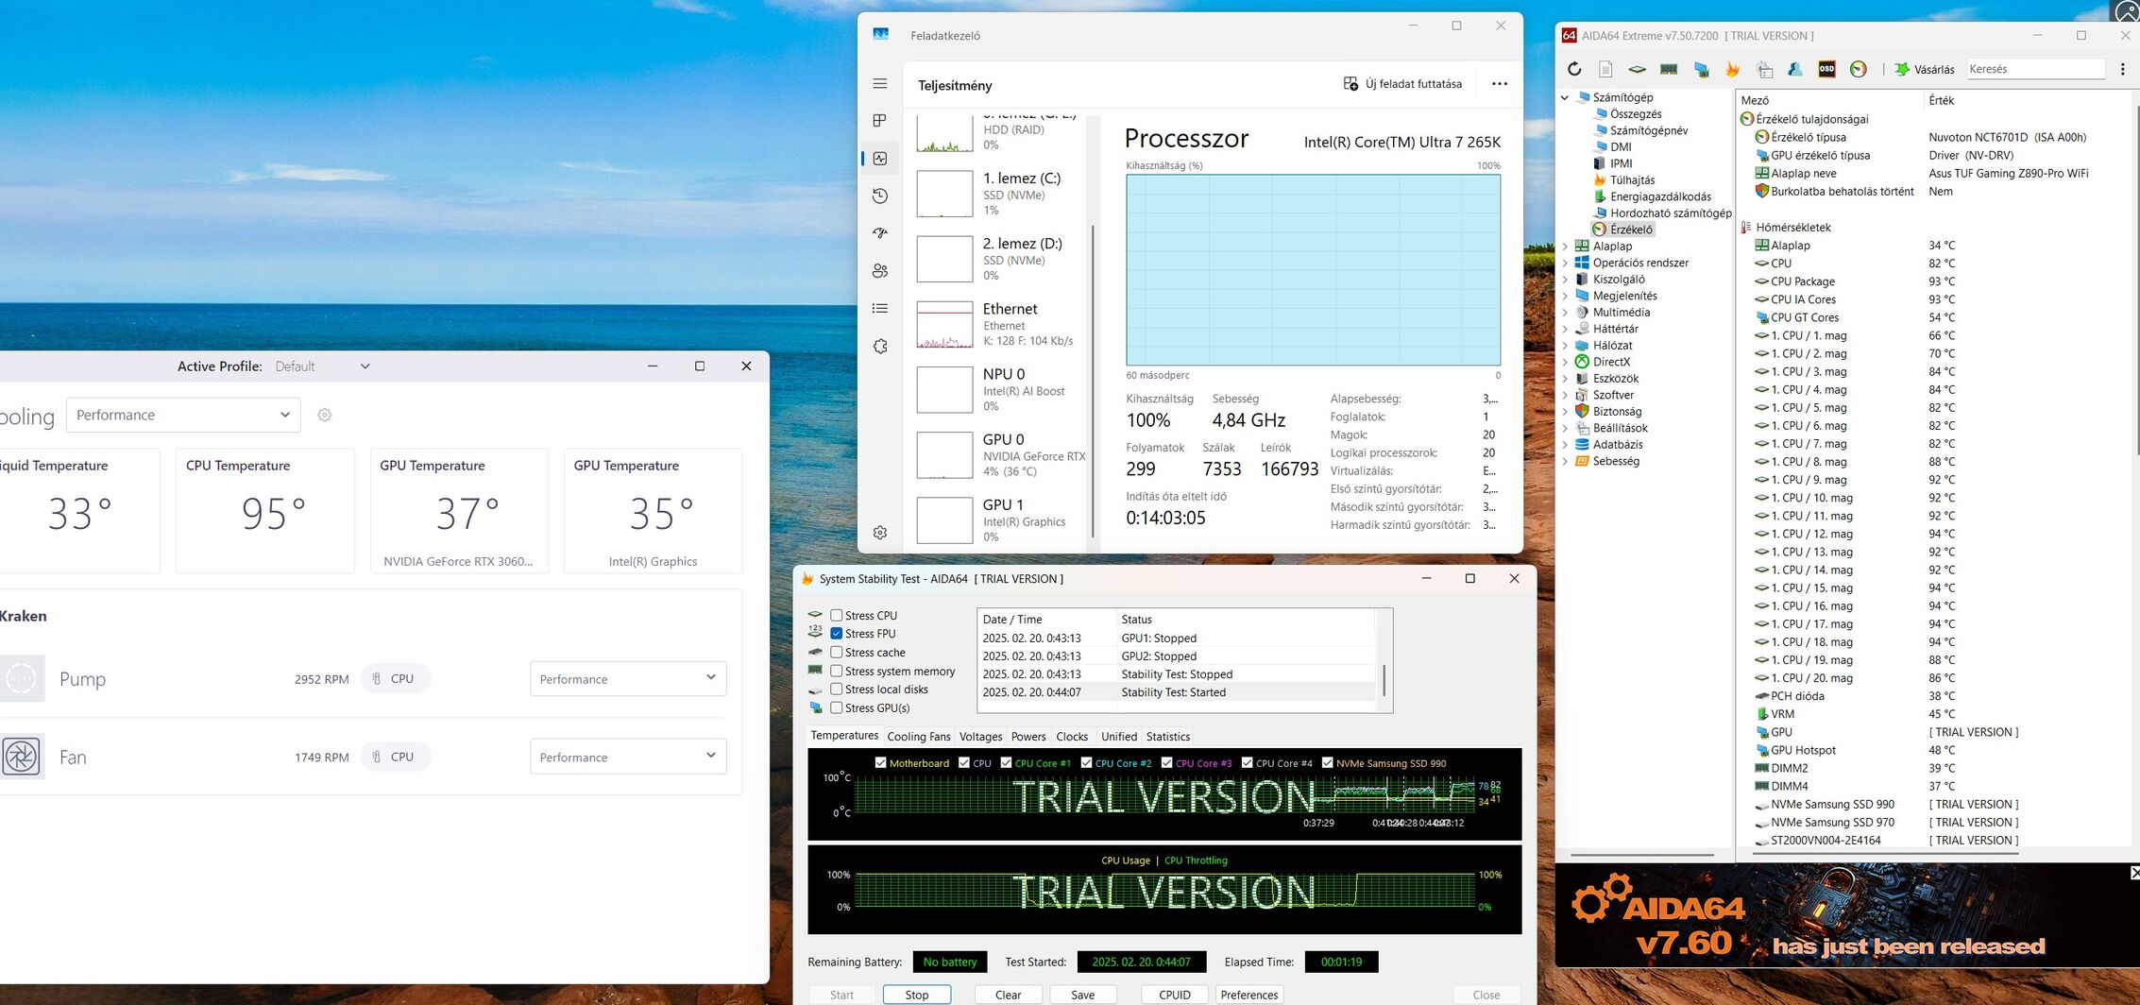Click the cooling settings gear next to Performance
The width and height of the screenshot is (2140, 1005).
click(325, 415)
